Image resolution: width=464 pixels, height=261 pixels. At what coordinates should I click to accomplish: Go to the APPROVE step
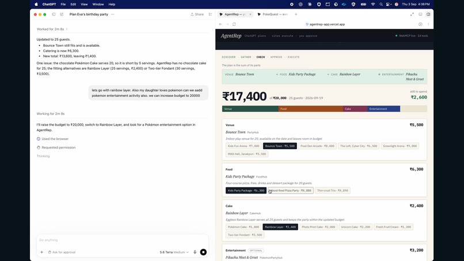pyautogui.click(x=276, y=57)
